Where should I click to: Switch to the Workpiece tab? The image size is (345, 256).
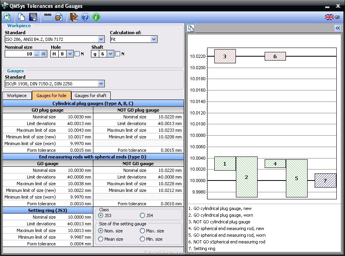point(17,96)
